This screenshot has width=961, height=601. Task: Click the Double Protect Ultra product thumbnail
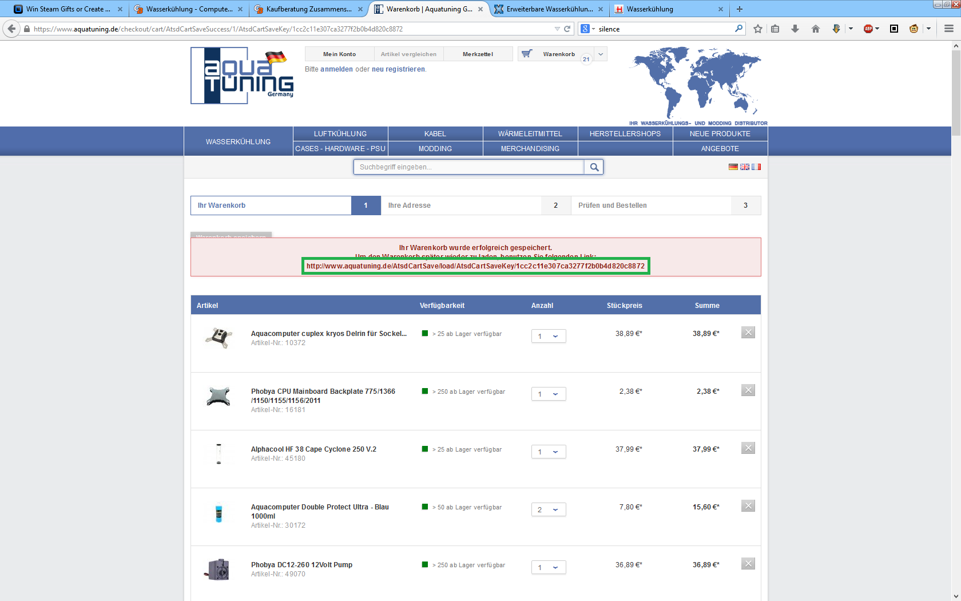point(219,513)
